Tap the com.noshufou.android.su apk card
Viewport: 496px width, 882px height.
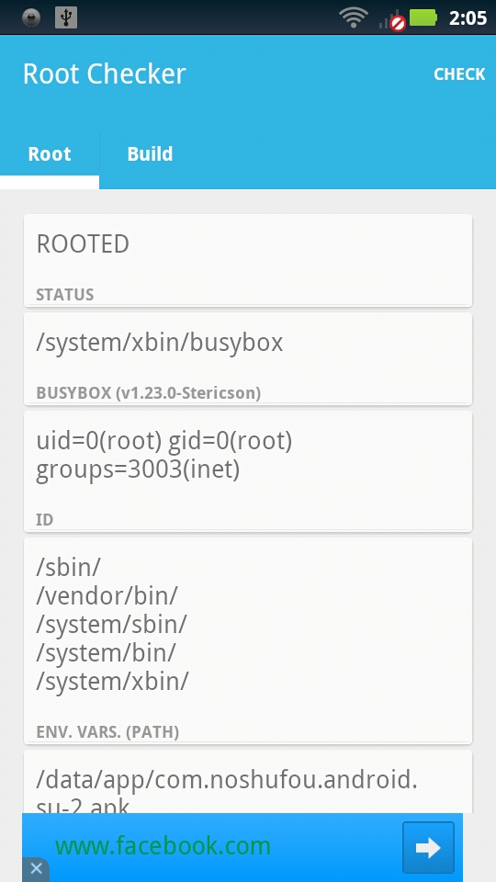click(248, 781)
